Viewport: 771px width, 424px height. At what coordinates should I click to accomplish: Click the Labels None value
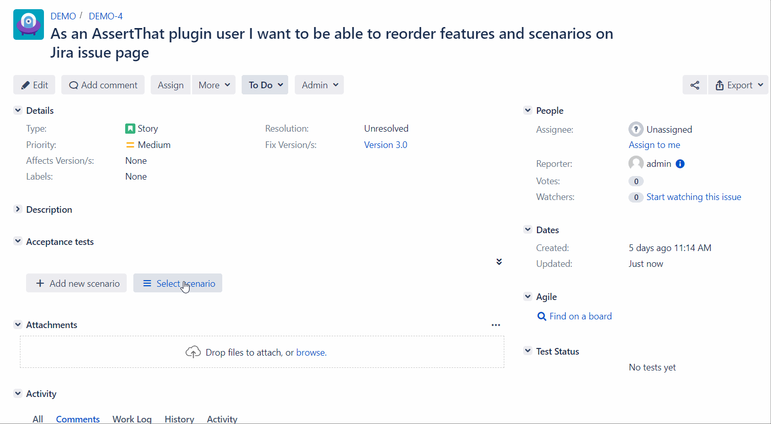click(136, 177)
